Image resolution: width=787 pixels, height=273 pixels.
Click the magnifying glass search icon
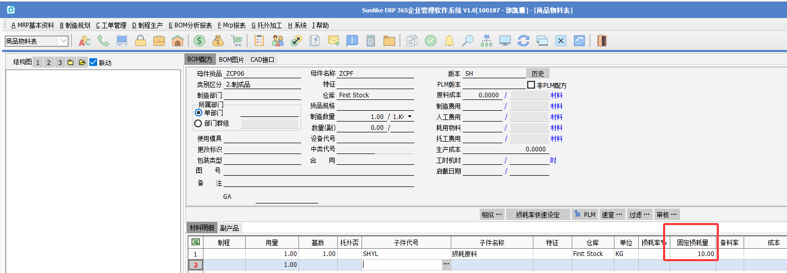pyautogui.click(x=468, y=41)
